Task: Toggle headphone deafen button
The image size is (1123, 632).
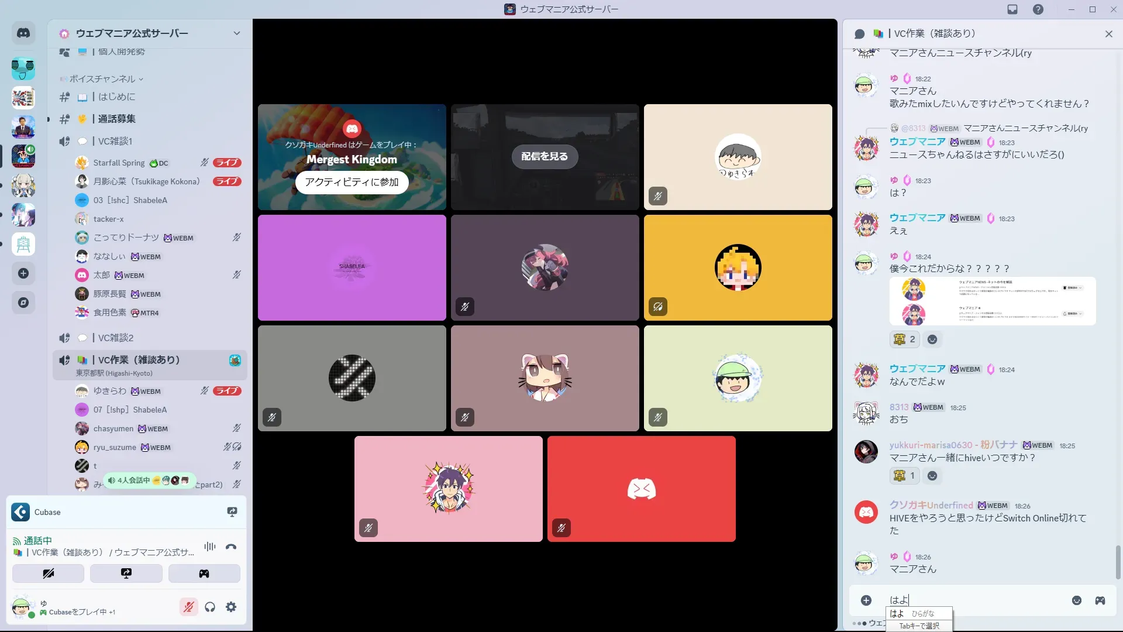Action: click(210, 607)
